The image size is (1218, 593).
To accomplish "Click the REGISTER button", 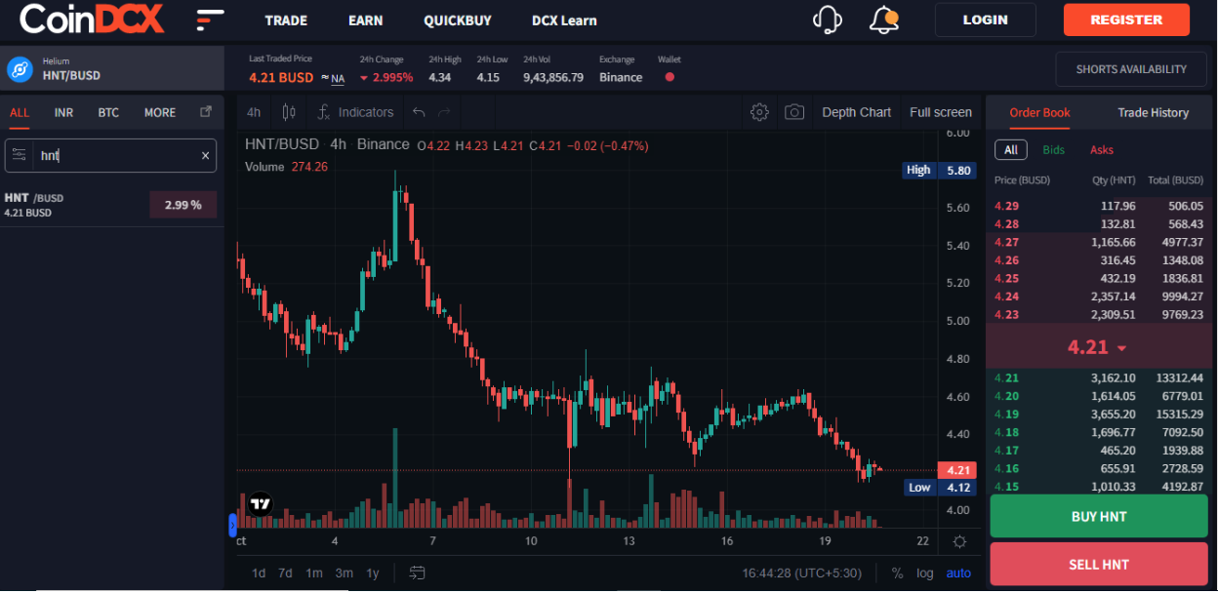I will tap(1126, 20).
